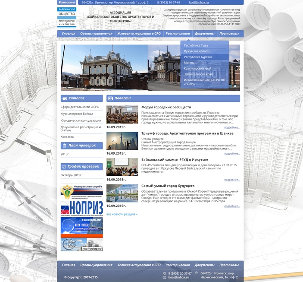The width and height of the screenshot is (303, 282).
Task: Click the НП СБР BaikalSRO.RU banner
Action: click(x=82, y=228)
